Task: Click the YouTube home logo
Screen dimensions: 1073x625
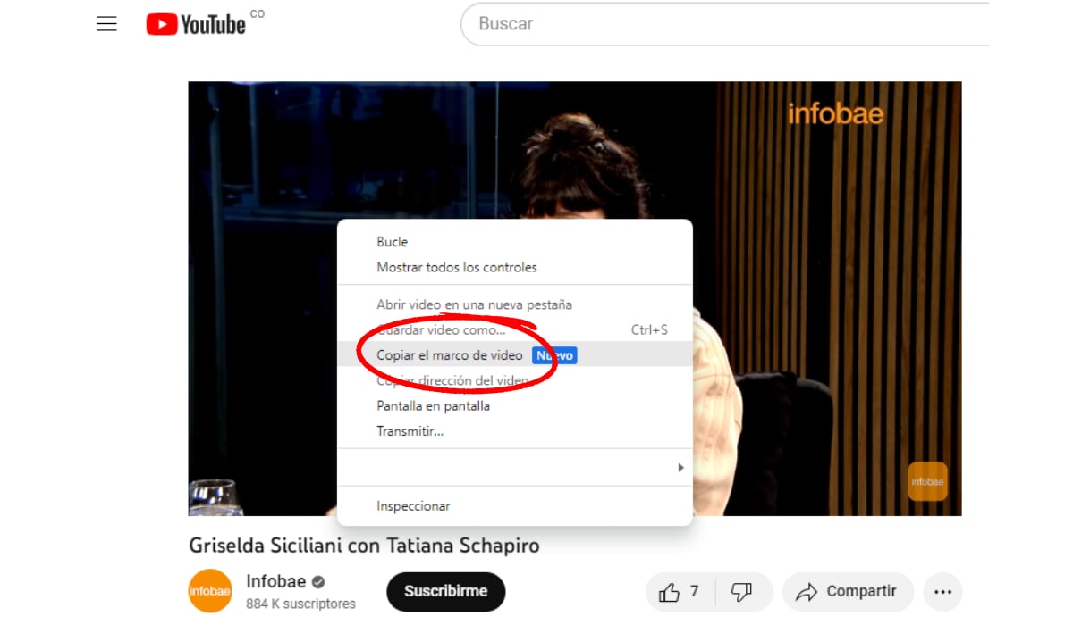Action: [x=196, y=24]
